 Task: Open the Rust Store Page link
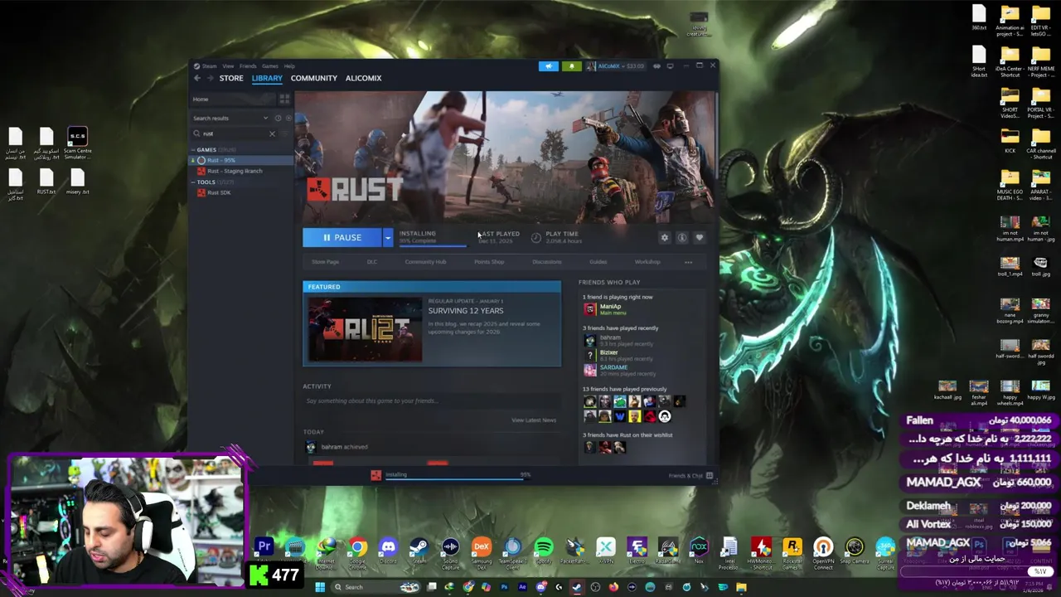point(325,262)
